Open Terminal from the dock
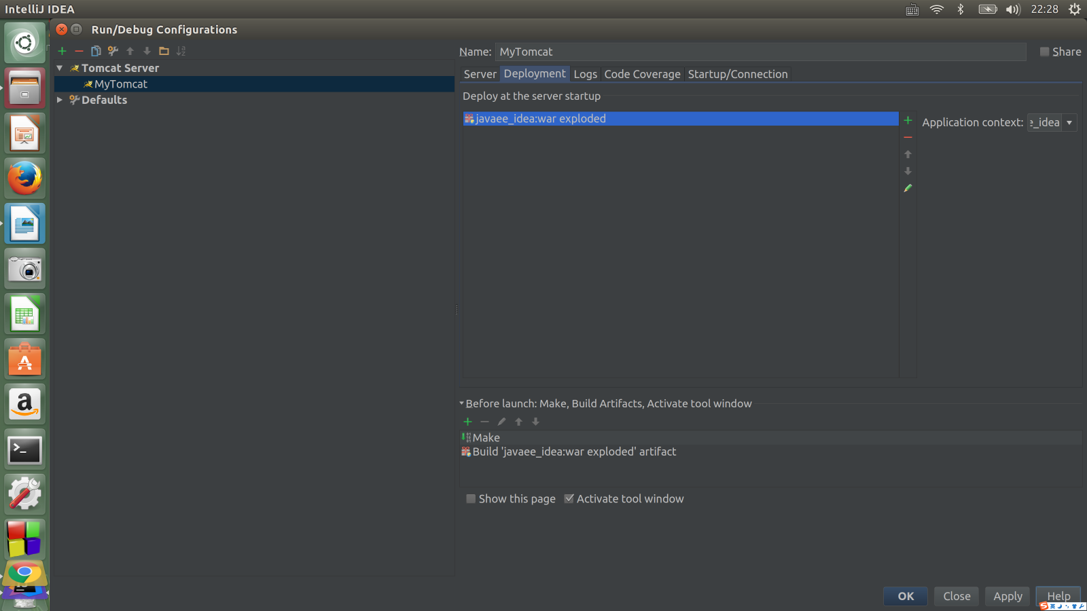1087x611 pixels. pos(25,449)
